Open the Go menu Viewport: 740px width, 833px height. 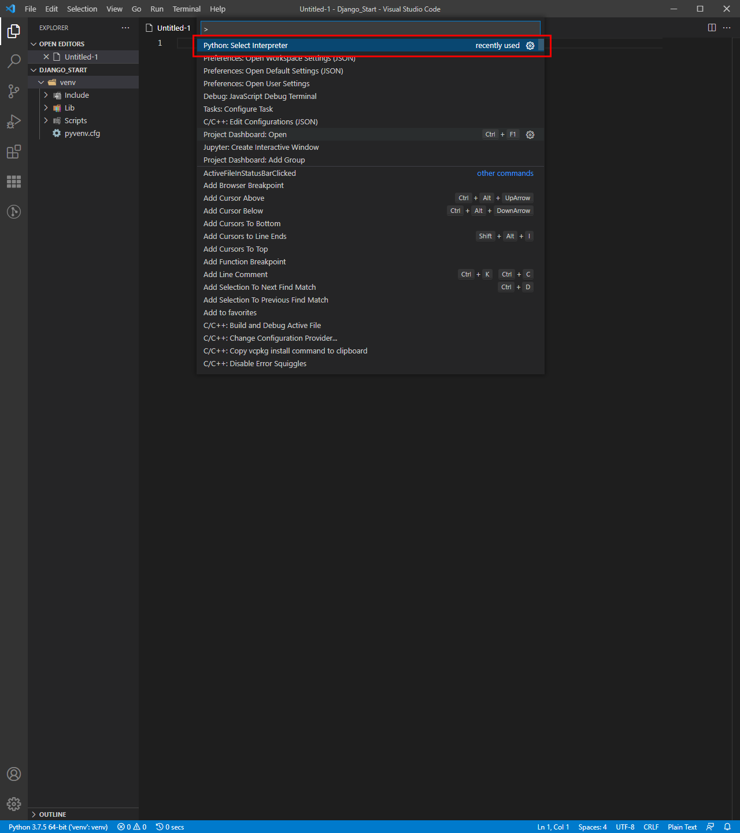(136, 9)
